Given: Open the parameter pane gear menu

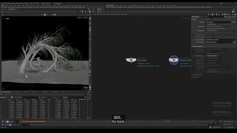Looking at the screenshot, I should (226, 17).
